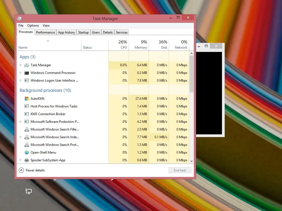Click the Host Process for Windows Tasks icon
Viewport: 282px width, 211px height.
(x=27, y=106)
